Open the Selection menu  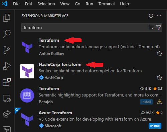(x=46, y=4)
